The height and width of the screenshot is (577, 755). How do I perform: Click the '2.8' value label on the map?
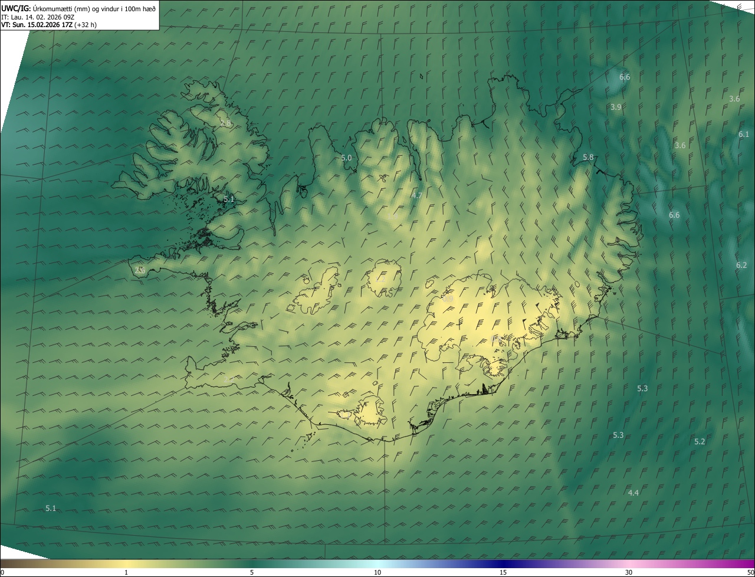tap(225, 123)
